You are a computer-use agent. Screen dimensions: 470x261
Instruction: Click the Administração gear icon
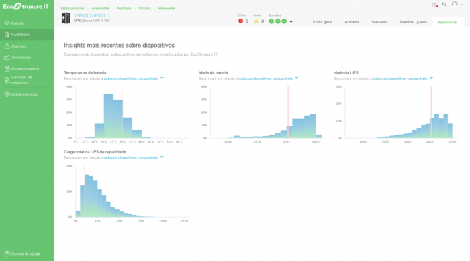click(x=7, y=94)
